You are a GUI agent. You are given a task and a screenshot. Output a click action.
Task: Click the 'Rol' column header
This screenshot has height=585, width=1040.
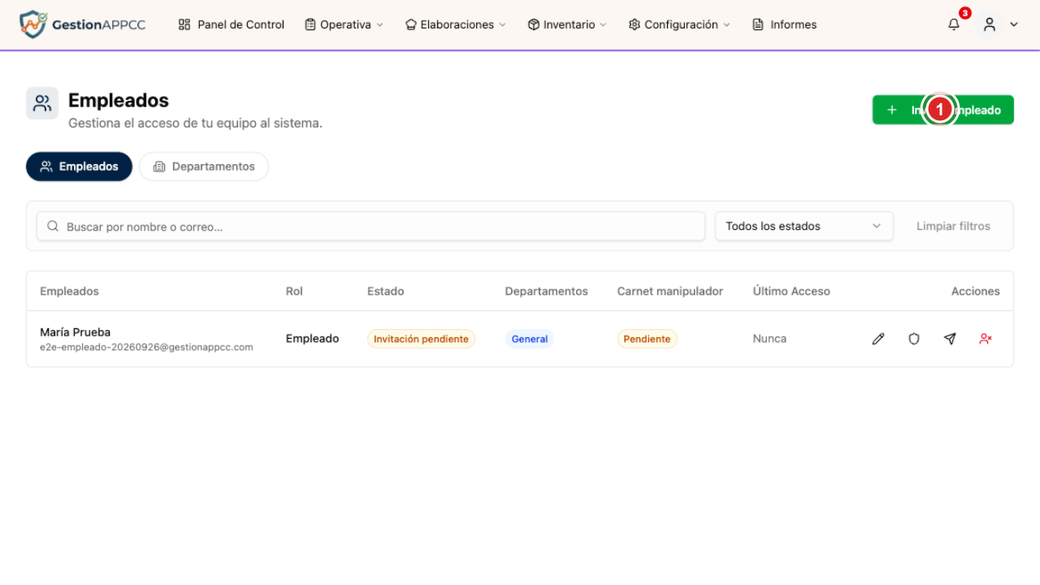coord(294,291)
